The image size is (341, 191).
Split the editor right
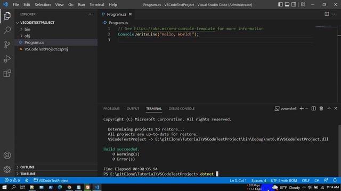coord(327,14)
